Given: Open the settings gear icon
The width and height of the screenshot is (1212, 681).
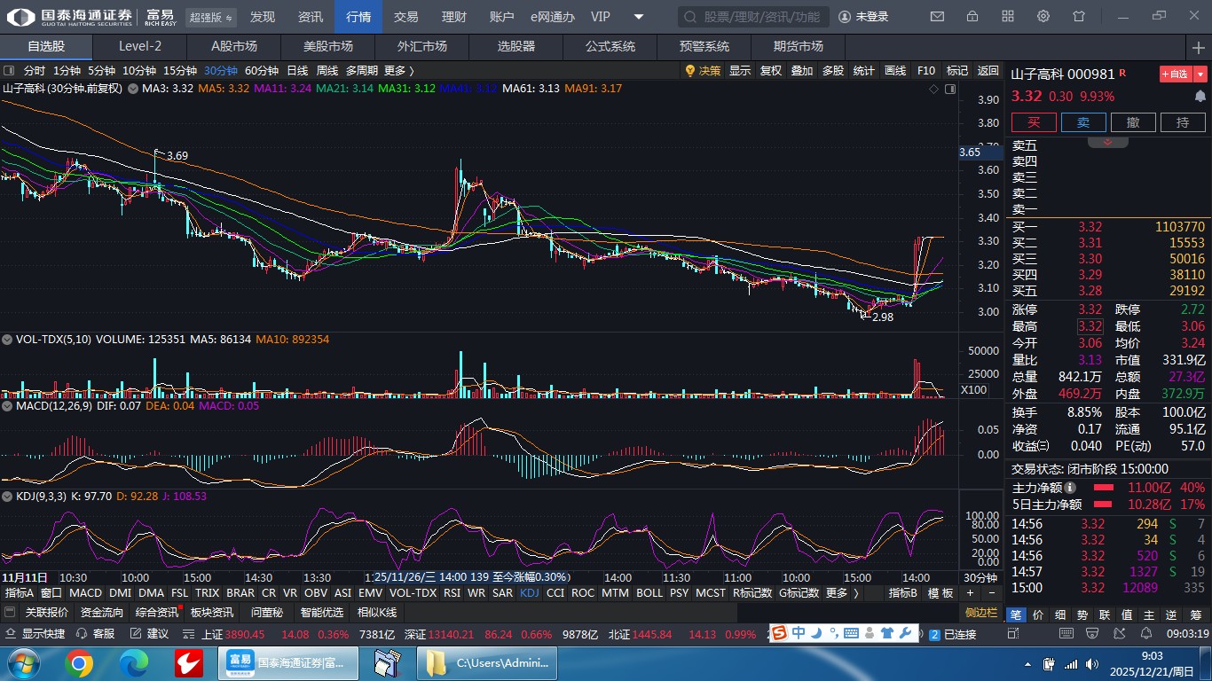Looking at the screenshot, I should point(1043,17).
